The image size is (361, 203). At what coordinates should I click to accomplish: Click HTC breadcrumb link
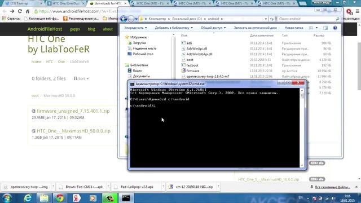coord(49,61)
